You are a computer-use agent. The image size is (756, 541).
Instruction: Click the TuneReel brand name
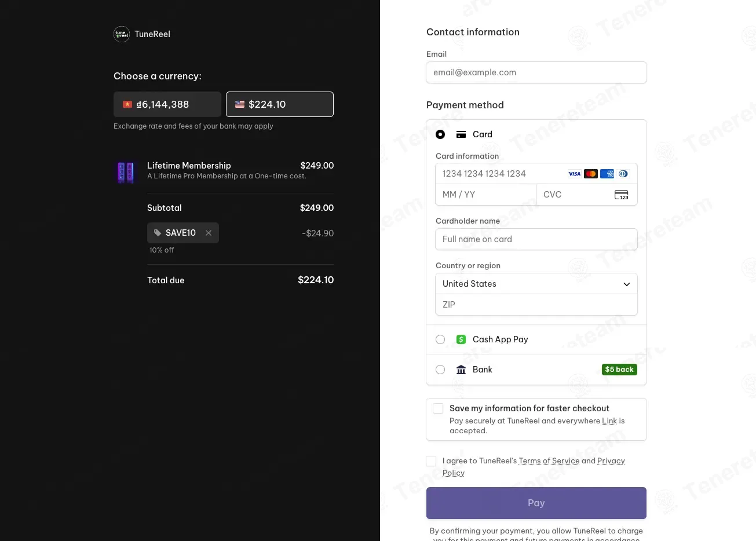click(x=152, y=34)
